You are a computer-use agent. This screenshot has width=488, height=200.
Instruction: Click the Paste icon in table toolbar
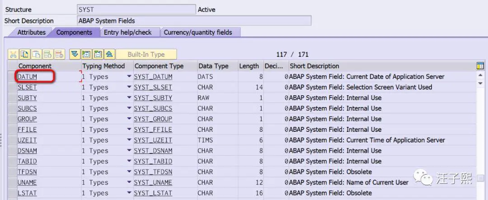(x=36, y=55)
